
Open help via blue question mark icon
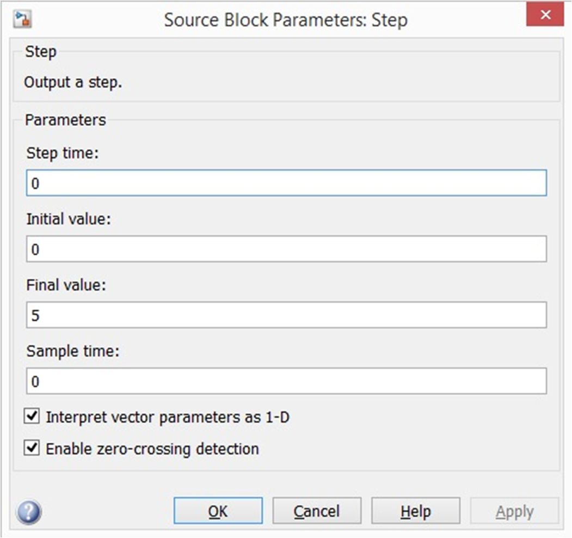click(x=29, y=511)
